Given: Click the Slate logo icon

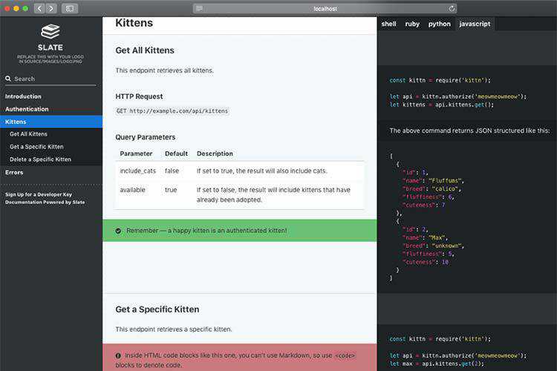Looking at the screenshot, I should pos(51,32).
